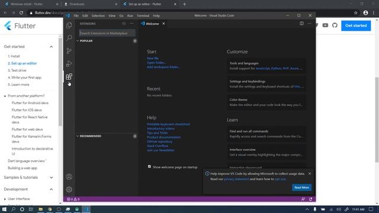Click the Flutter YouTube icon
379x213 pixels.
(325, 25)
